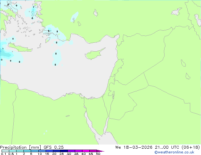
Task: Click the "30" legend scale label
Action: (x=69, y=154)
